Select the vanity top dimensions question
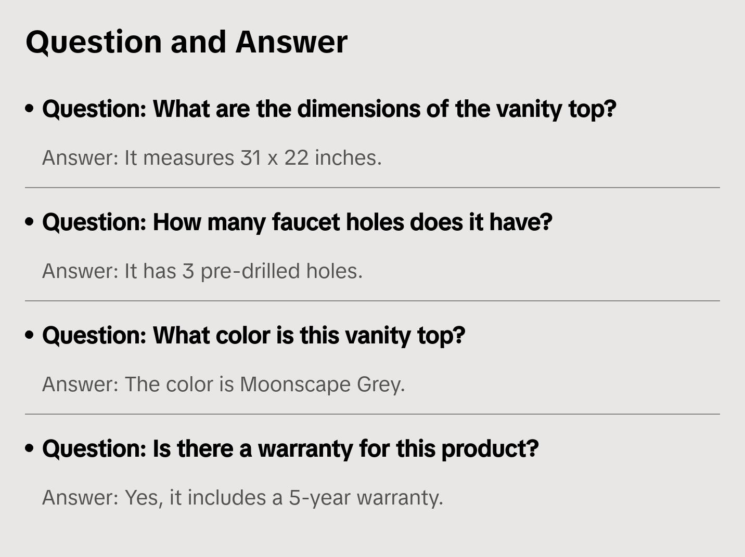 tap(329, 109)
